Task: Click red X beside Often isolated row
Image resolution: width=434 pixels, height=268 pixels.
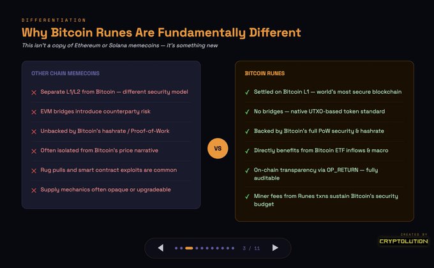Action: (34, 151)
